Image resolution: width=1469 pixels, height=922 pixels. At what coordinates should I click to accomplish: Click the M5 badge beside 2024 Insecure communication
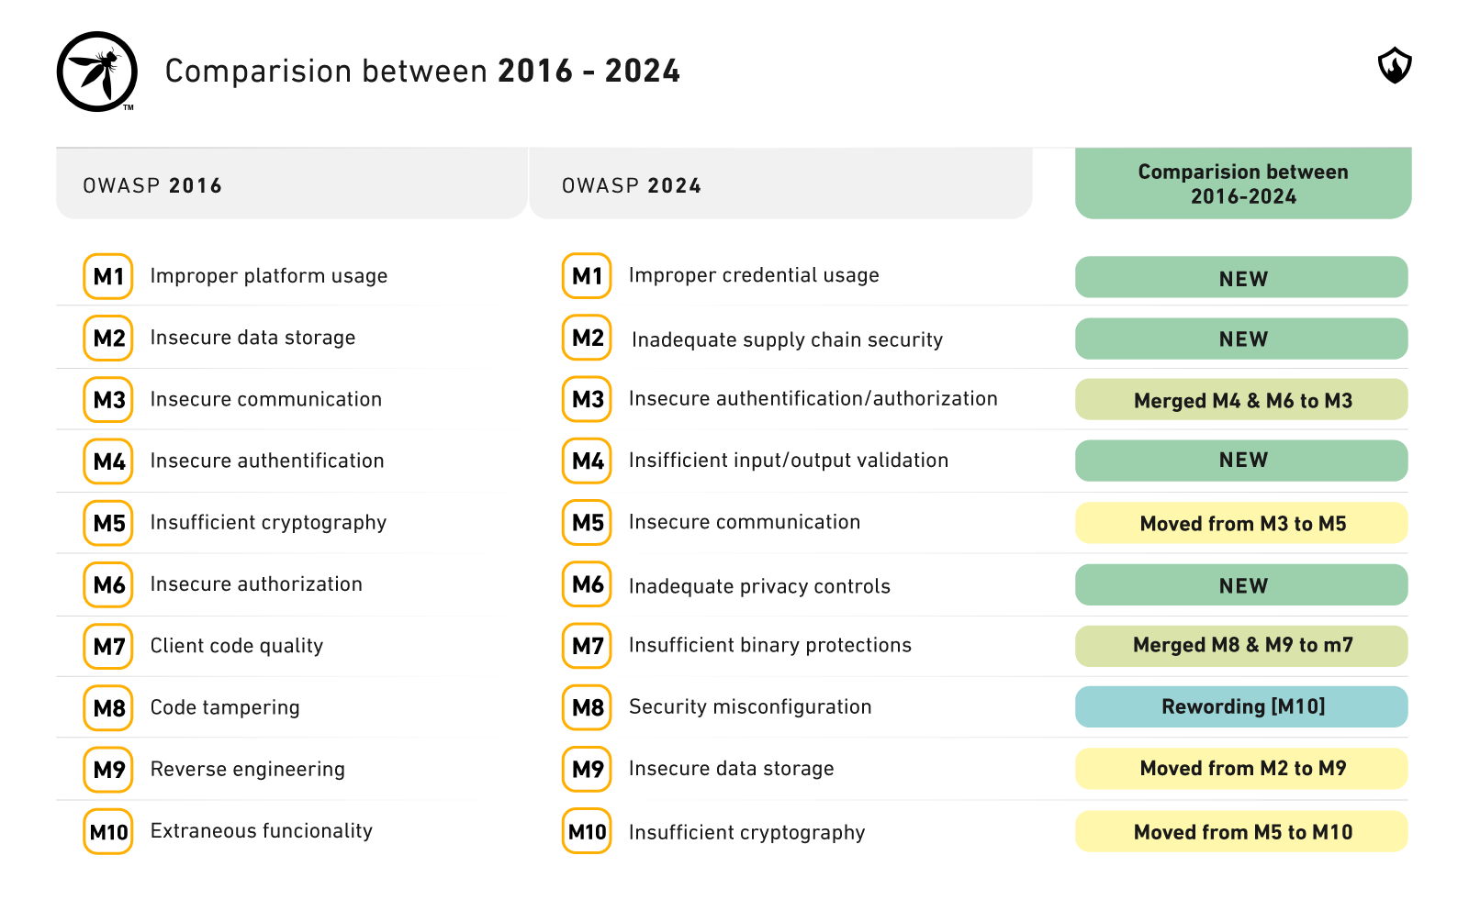point(587,522)
